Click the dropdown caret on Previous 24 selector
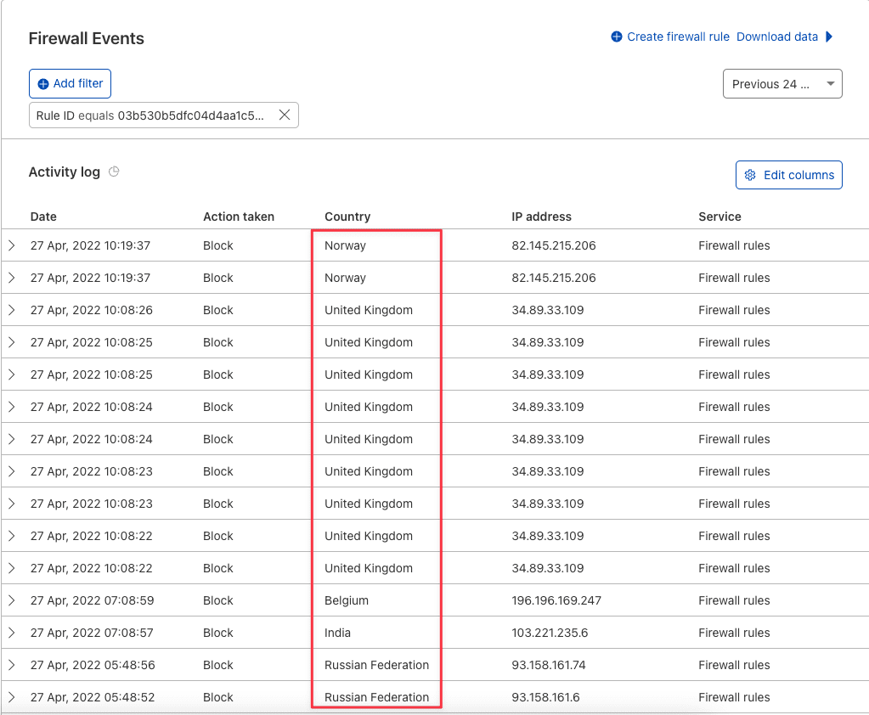Image resolution: width=869 pixels, height=715 pixels. pyautogui.click(x=830, y=83)
